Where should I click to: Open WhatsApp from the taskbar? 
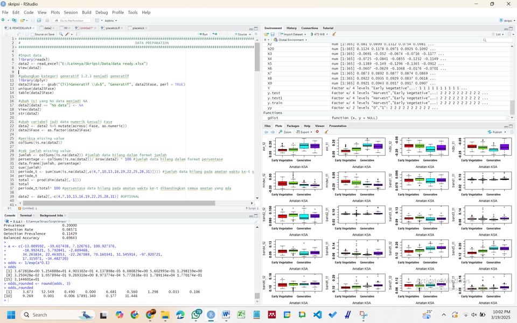pyautogui.click(x=196, y=315)
